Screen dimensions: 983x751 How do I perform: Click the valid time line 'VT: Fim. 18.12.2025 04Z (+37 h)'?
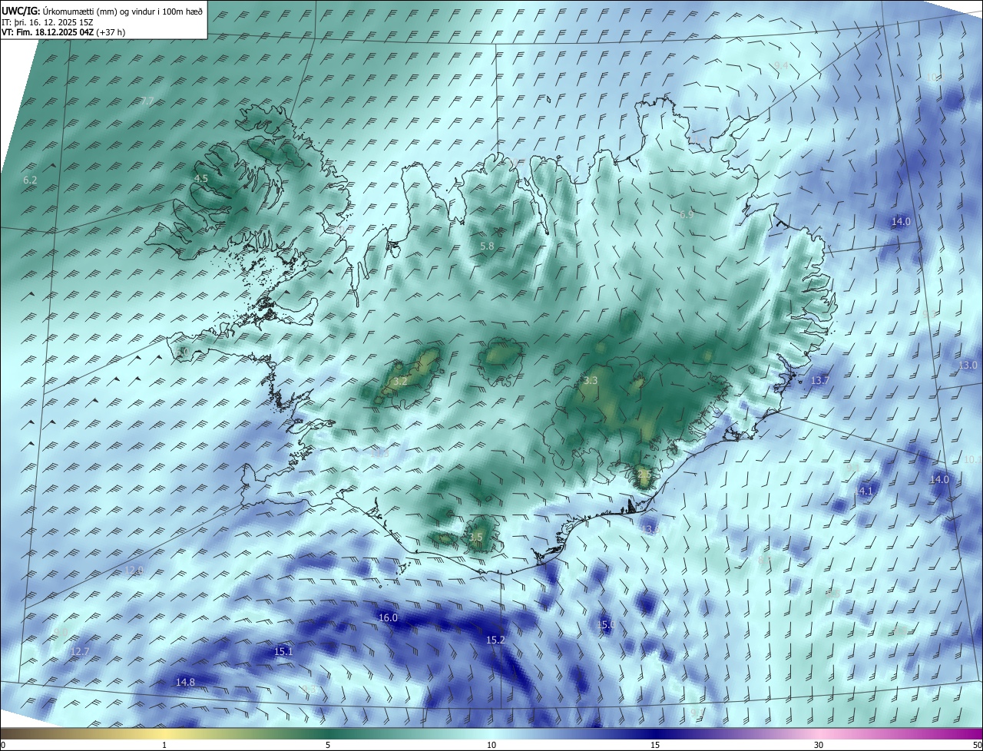[x=64, y=32]
